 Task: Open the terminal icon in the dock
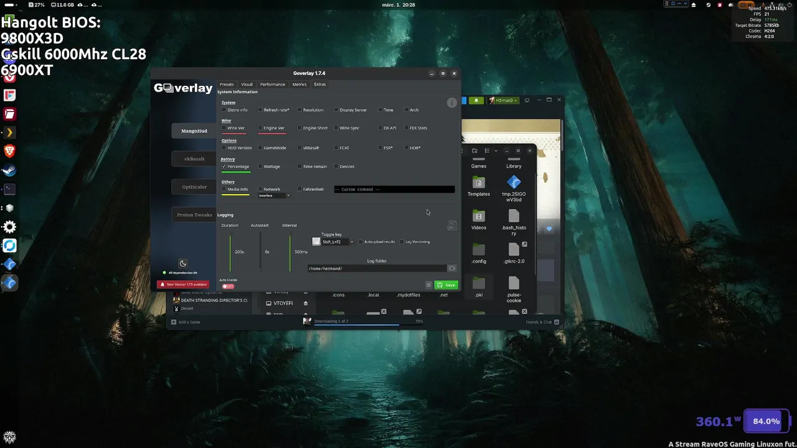9,189
